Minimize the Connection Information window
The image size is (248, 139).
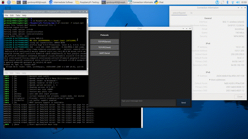[x=238, y=8]
